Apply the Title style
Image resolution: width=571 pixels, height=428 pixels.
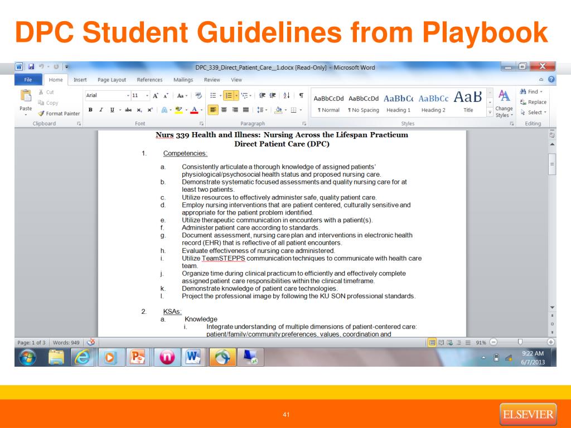(x=468, y=103)
